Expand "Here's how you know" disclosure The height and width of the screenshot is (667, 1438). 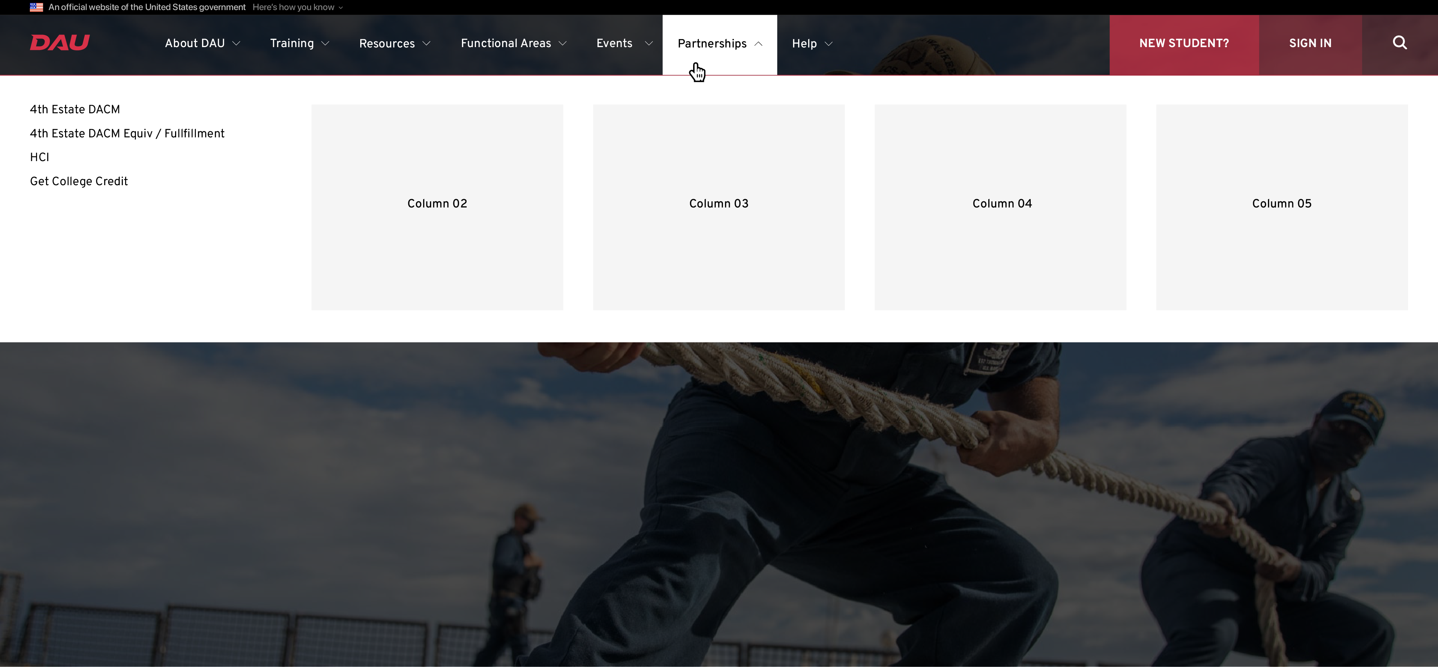click(298, 7)
